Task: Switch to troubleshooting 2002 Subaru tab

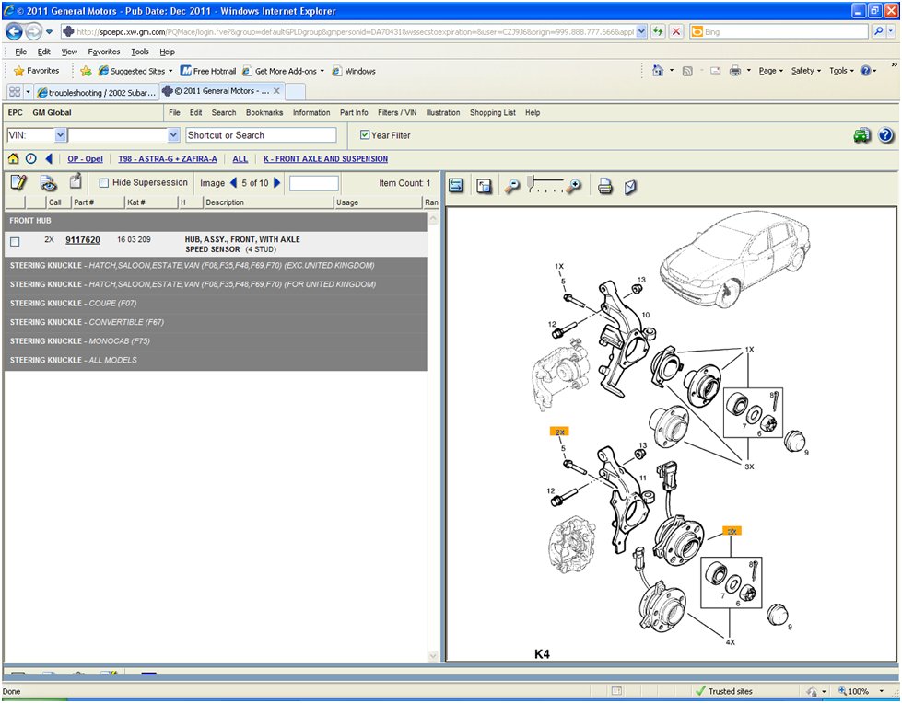Action: coord(96,92)
